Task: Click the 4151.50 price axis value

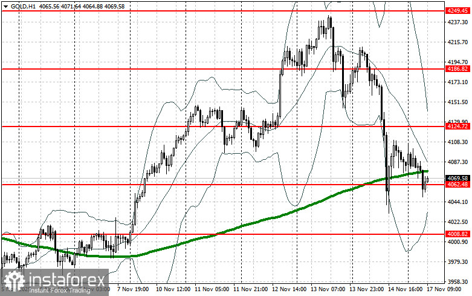Action: click(x=457, y=102)
